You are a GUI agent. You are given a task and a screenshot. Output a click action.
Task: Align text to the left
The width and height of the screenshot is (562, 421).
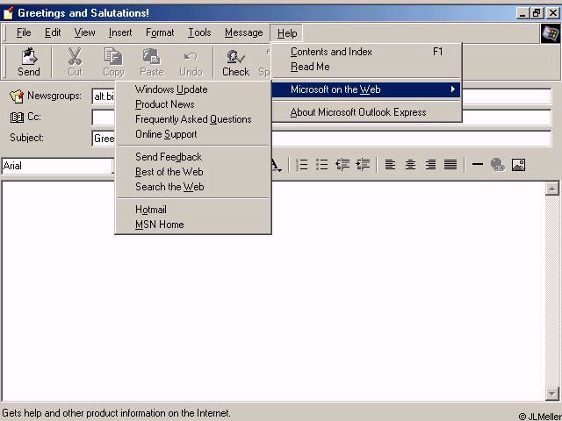click(x=390, y=165)
